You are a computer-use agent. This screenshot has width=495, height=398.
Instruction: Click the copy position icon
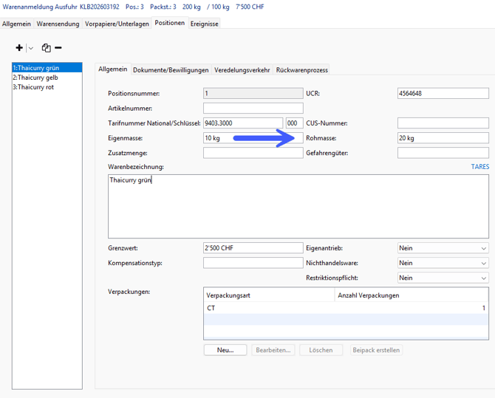tap(46, 48)
